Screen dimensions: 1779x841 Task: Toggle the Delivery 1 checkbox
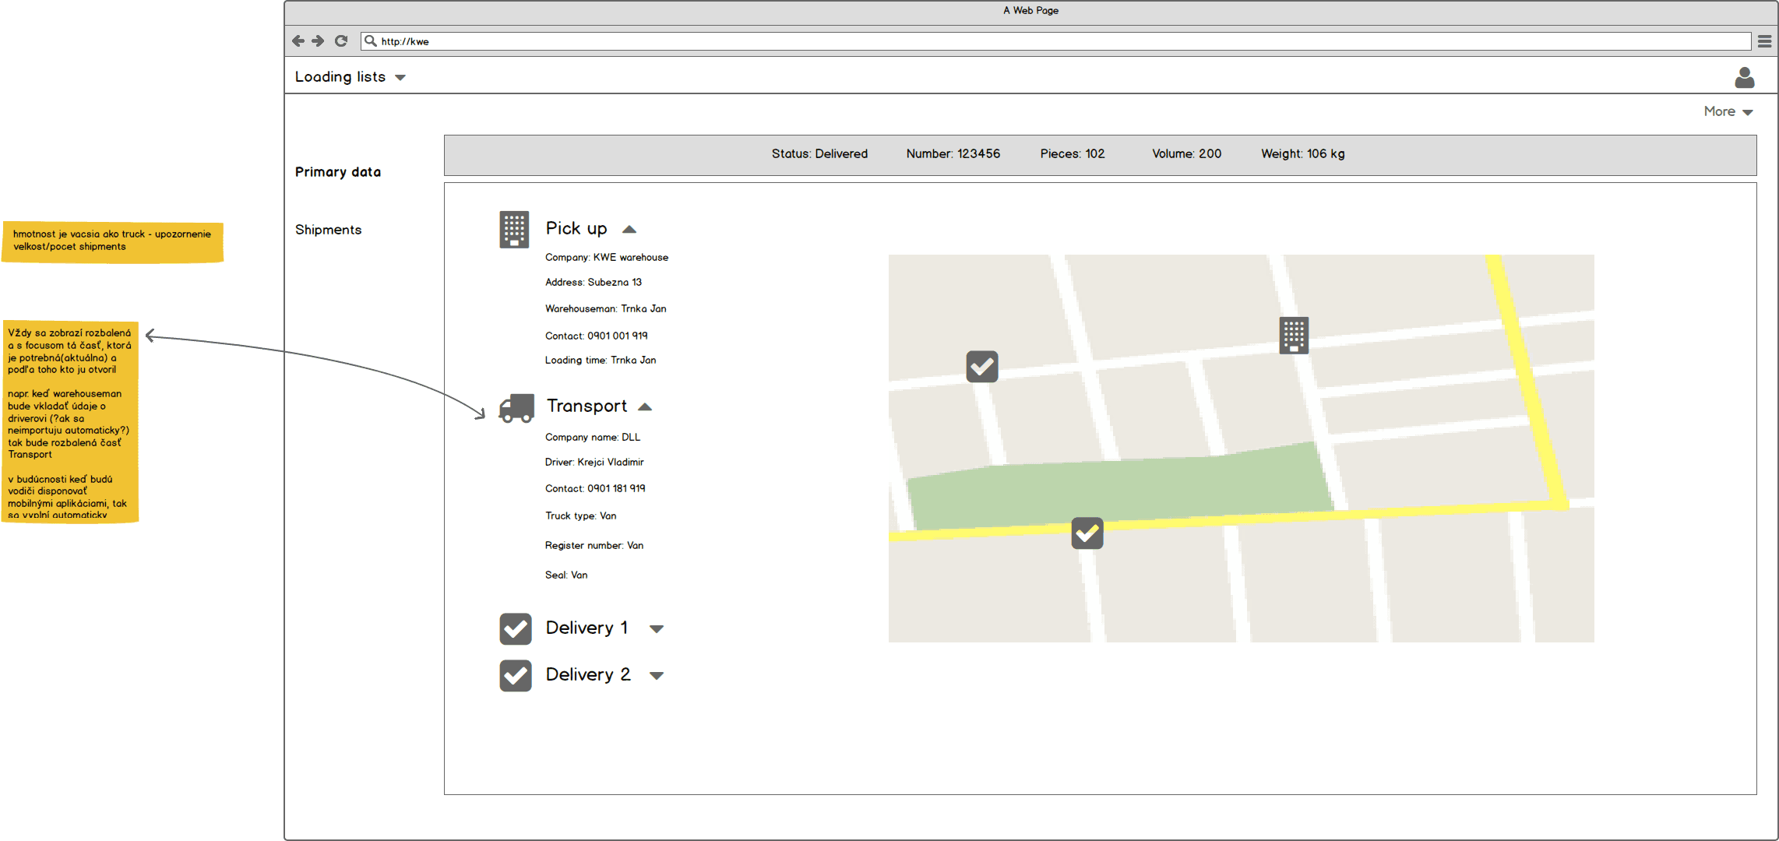[516, 628]
